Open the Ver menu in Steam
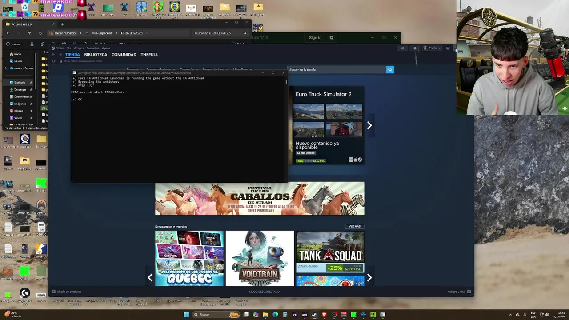This screenshot has width=569, height=320. coord(69,48)
